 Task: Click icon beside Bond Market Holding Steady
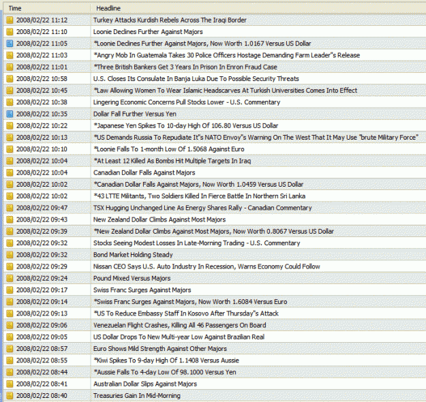(10, 255)
